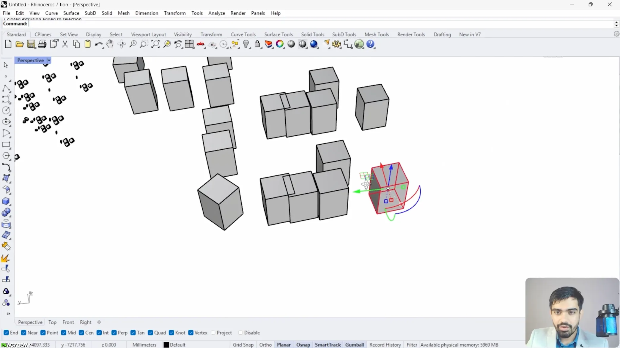Select the Pan hand tool
The height and width of the screenshot is (348, 620).
(x=110, y=44)
